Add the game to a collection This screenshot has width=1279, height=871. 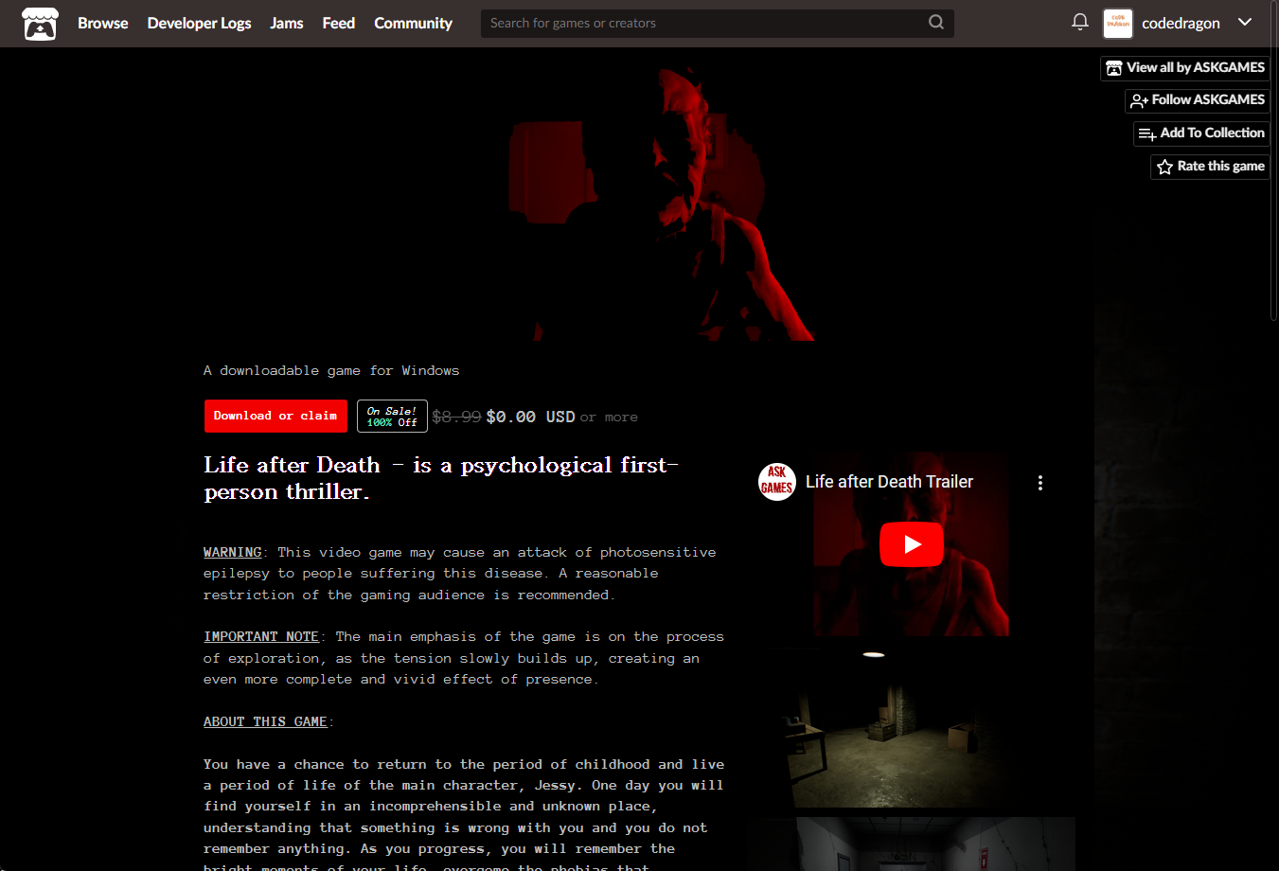tap(1200, 133)
